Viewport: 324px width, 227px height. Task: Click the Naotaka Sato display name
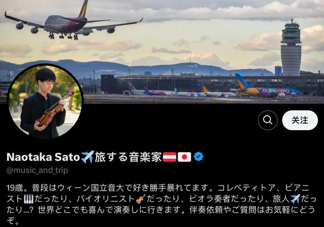43,157
